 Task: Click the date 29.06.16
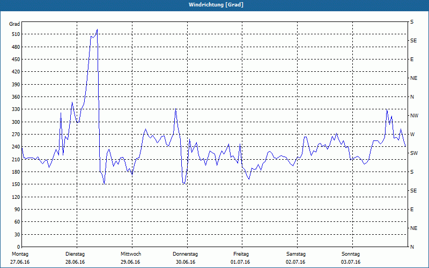click(x=130, y=262)
